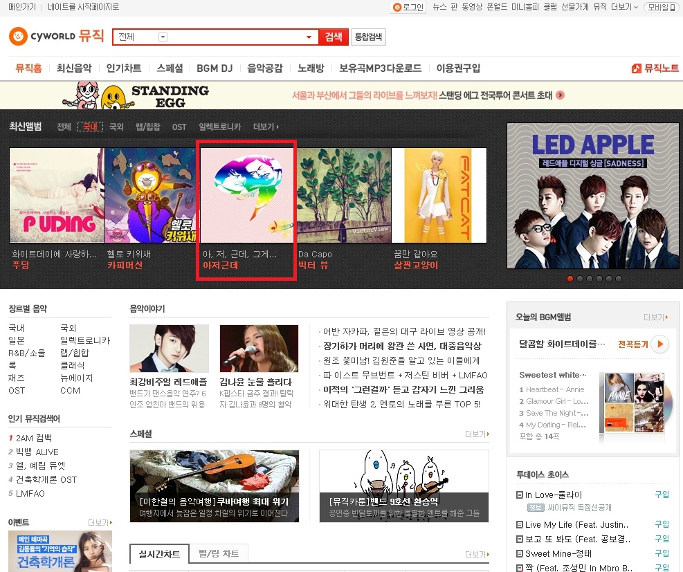Click the list icon beside In Love-줄라이

click(519, 495)
